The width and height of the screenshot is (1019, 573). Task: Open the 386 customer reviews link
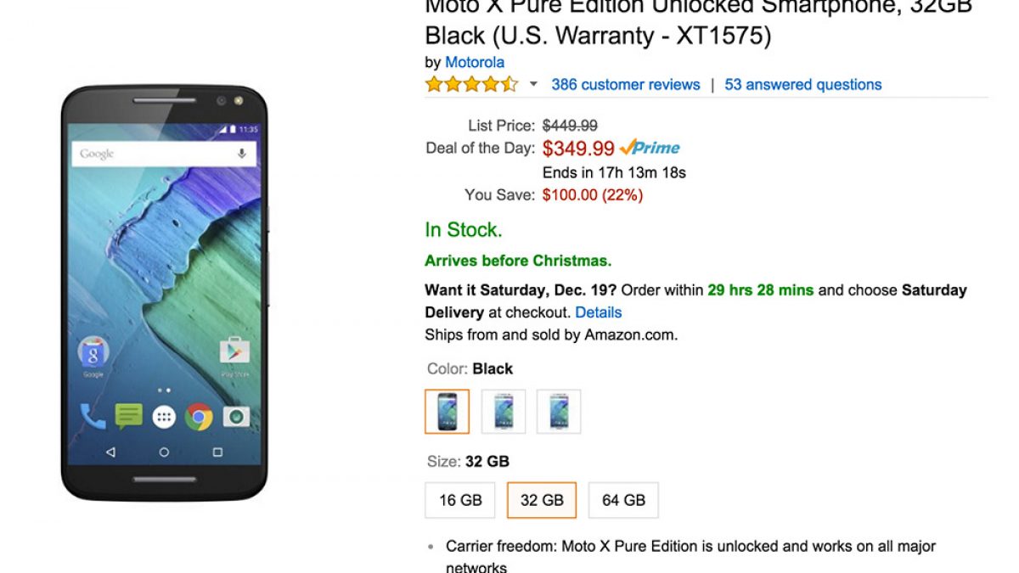point(626,84)
